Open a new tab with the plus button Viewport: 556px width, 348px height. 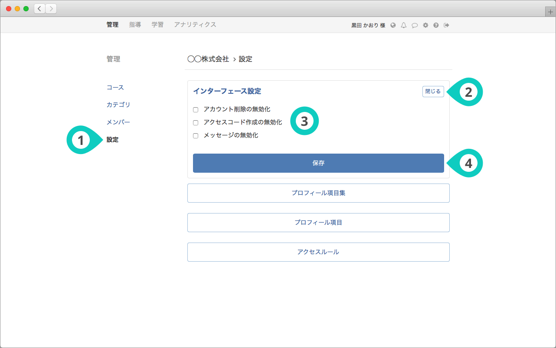[x=550, y=12]
